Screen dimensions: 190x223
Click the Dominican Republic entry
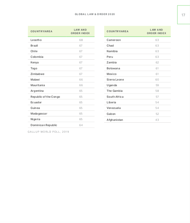coord(44,125)
